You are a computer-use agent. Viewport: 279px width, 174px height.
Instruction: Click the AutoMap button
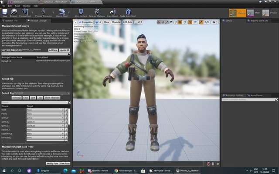coord(17,98)
